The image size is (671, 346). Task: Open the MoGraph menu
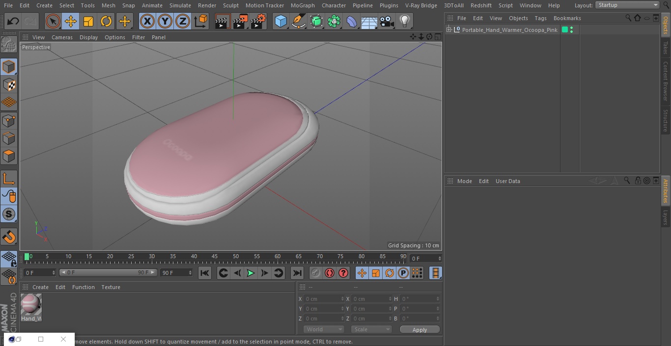tap(303, 5)
